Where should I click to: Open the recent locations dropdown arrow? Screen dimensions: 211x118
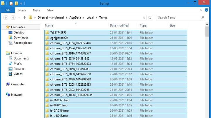click(19, 17)
